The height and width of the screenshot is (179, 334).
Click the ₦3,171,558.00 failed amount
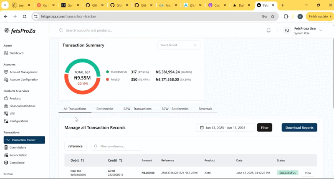167,80
